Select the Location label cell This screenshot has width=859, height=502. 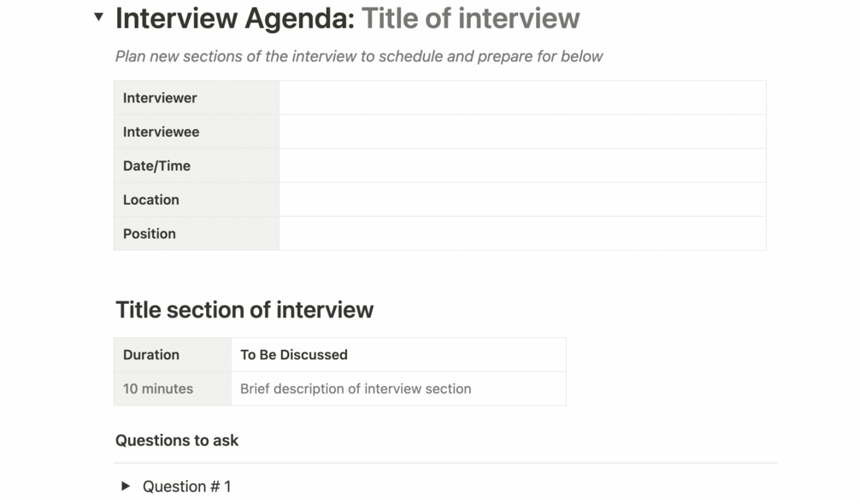click(196, 200)
